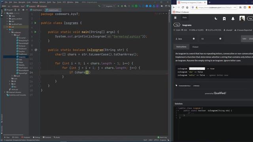
Task: Open TODO tool window at bottom
Action: pos(15,137)
